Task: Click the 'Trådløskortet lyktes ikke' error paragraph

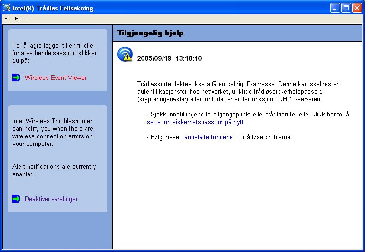Action: pos(239,92)
